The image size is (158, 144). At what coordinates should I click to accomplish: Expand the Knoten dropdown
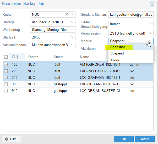click(x=72, y=14)
